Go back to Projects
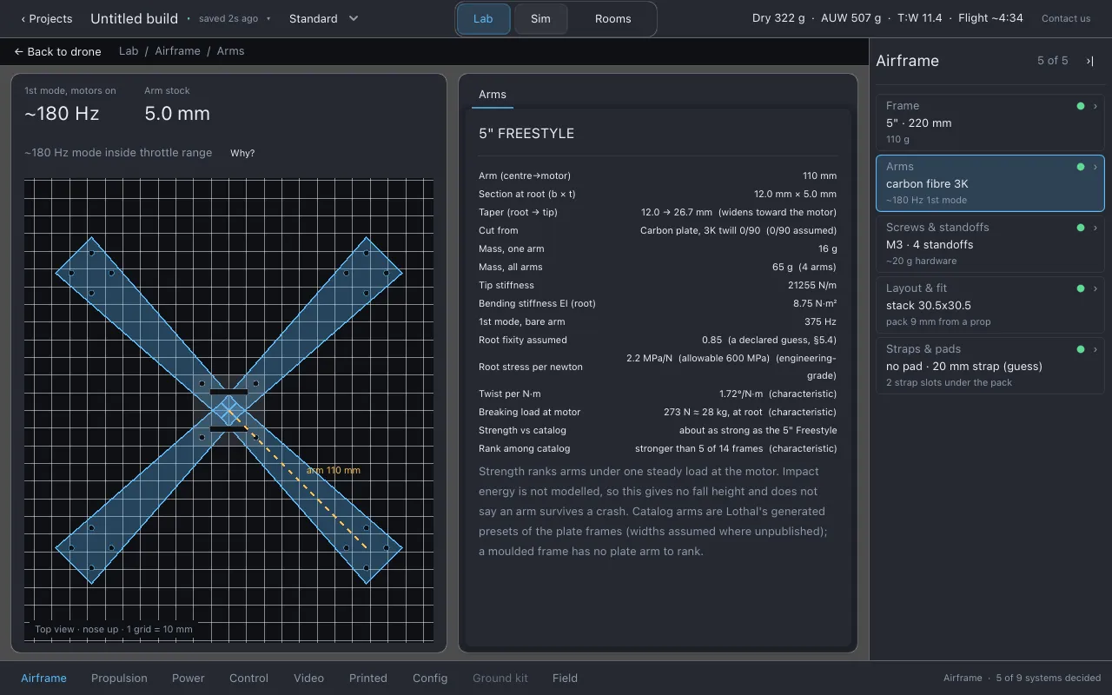The width and height of the screenshot is (1112, 695). 47,18
